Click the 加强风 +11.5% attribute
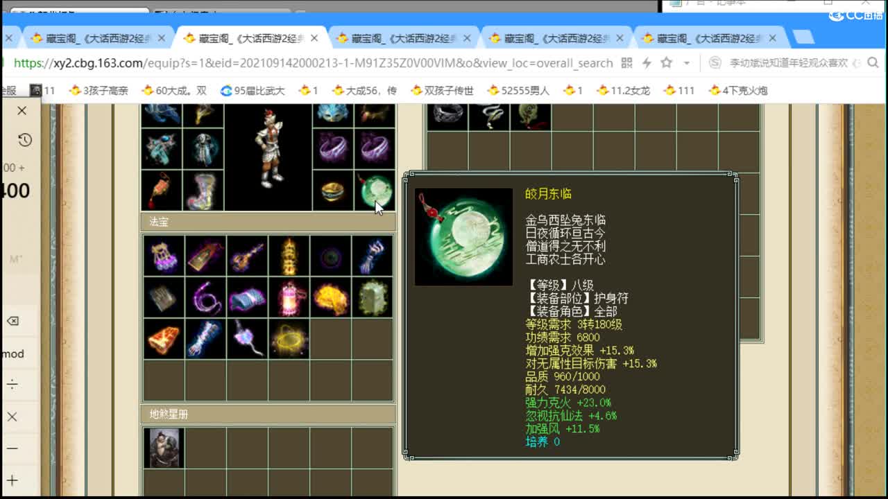Viewport: 888px width, 499px height. coord(562,429)
